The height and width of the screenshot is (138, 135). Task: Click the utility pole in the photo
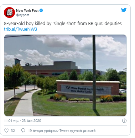click(94, 72)
